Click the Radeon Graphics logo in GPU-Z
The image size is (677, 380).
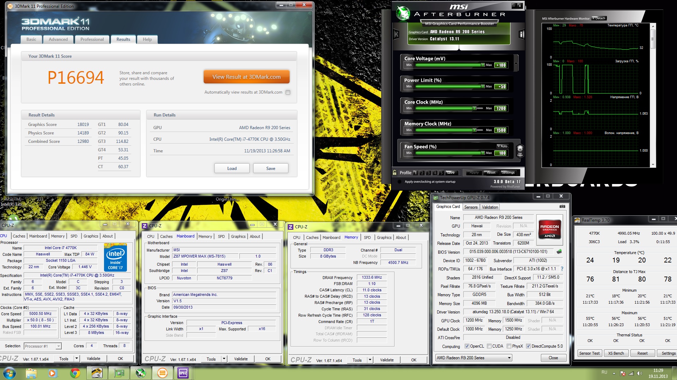(x=549, y=229)
